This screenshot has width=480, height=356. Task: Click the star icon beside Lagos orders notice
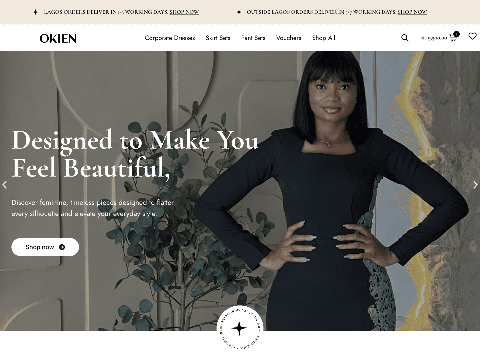36,12
